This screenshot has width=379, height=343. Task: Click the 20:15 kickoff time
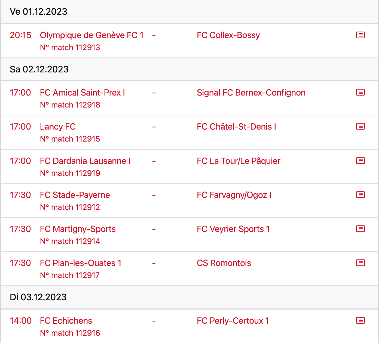coord(20,35)
